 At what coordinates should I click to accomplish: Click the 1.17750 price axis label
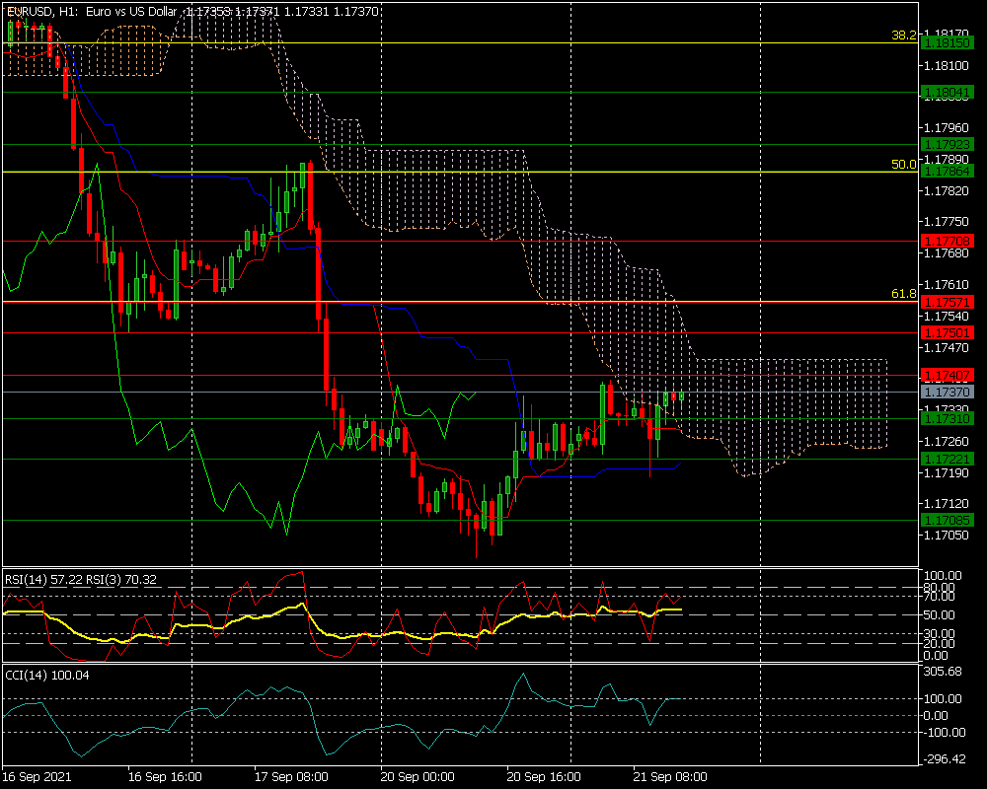tap(947, 222)
